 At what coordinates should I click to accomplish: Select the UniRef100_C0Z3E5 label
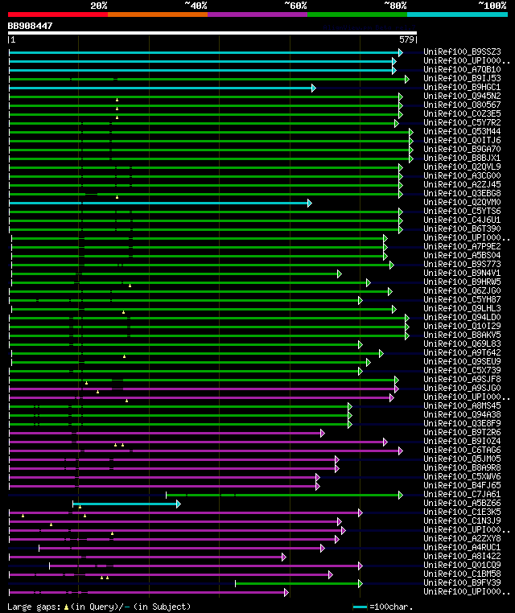(x=462, y=113)
